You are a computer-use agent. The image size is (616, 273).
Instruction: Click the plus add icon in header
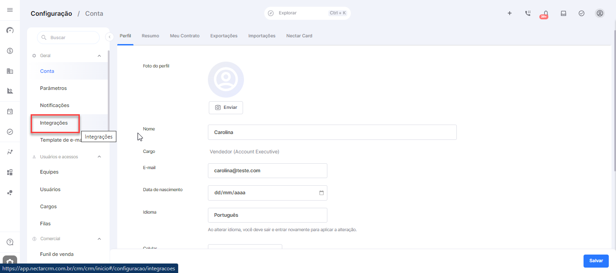[510, 13]
